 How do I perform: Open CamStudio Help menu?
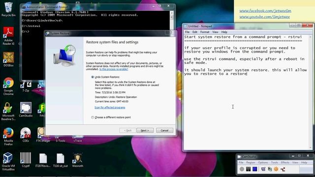304,162
